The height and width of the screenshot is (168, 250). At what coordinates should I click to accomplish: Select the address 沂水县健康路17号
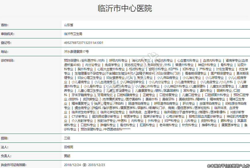tap(76, 52)
